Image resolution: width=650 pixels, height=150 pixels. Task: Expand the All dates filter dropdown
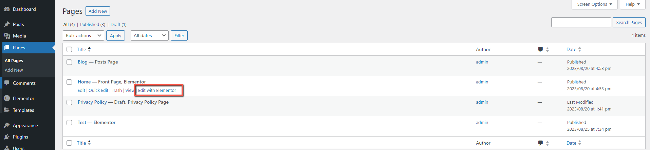149,35
